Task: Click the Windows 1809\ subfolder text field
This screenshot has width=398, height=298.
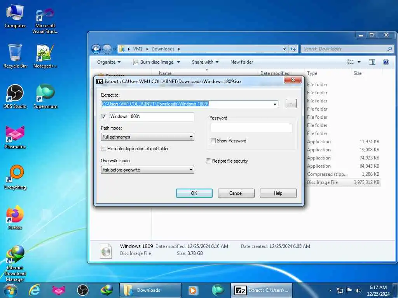Action: (x=152, y=116)
